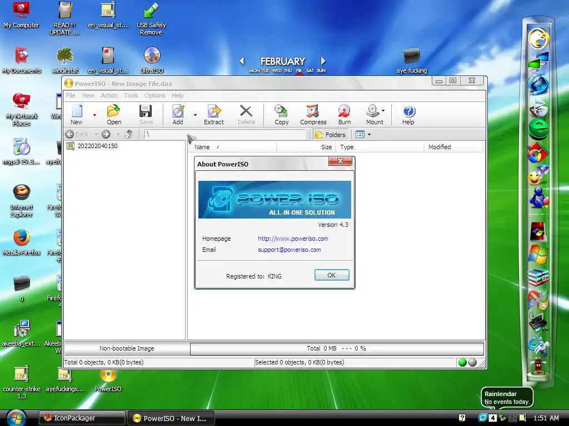Click the Delete toolbar icon
The height and width of the screenshot is (426, 569).
246,114
